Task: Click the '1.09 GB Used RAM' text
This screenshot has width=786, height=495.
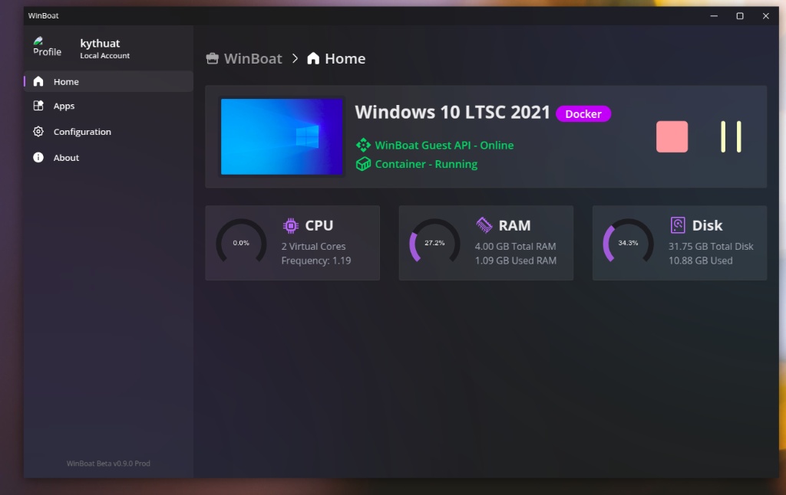Action: tap(515, 261)
